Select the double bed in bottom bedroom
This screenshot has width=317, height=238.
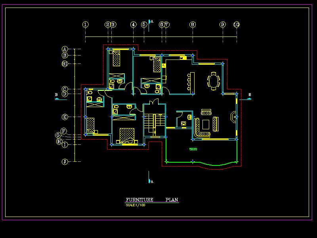click(x=127, y=135)
